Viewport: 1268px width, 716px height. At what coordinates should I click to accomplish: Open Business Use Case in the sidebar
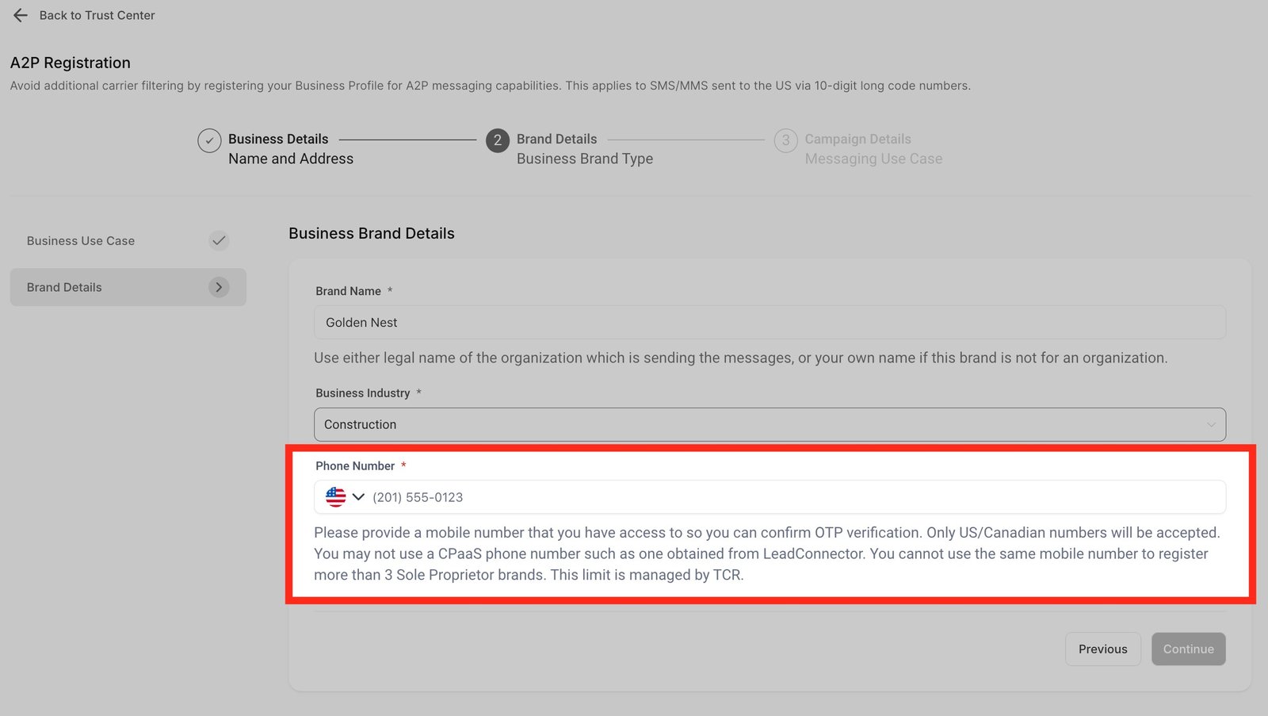point(81,241)
